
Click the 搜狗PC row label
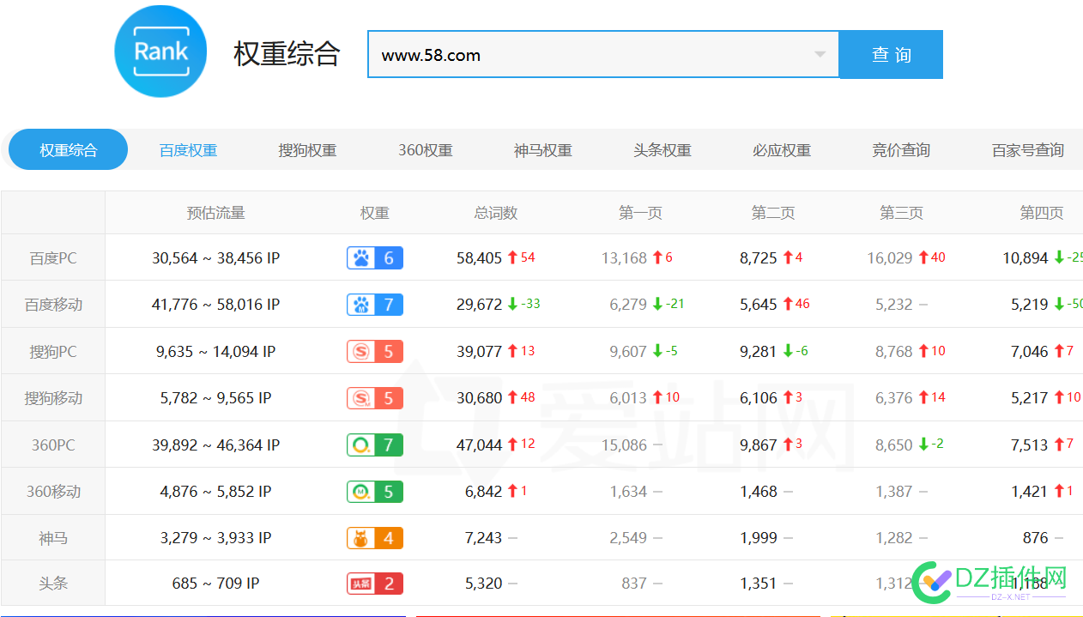coord(53,352)
